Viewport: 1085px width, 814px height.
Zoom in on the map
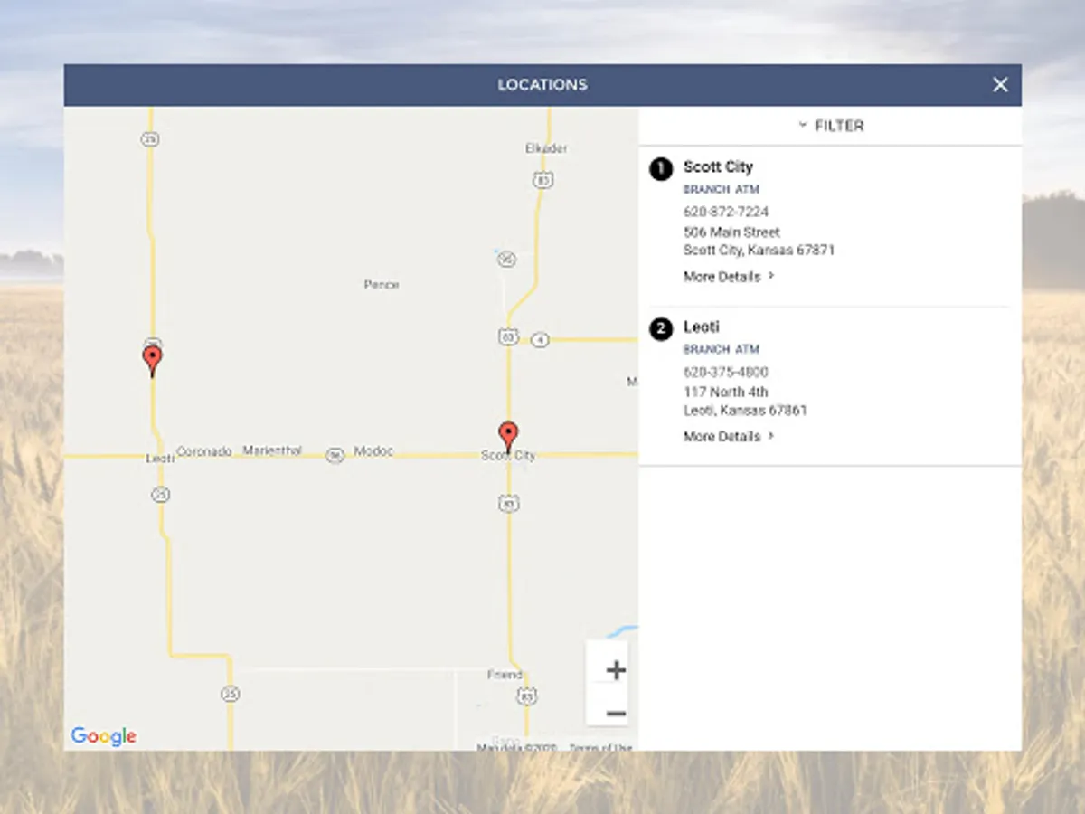pos(616,670)
